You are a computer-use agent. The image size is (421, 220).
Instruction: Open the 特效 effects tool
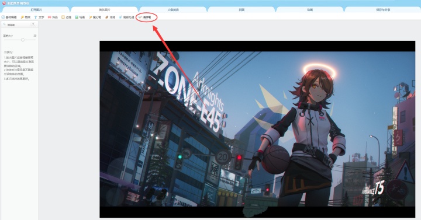click(x=26, y=17)
